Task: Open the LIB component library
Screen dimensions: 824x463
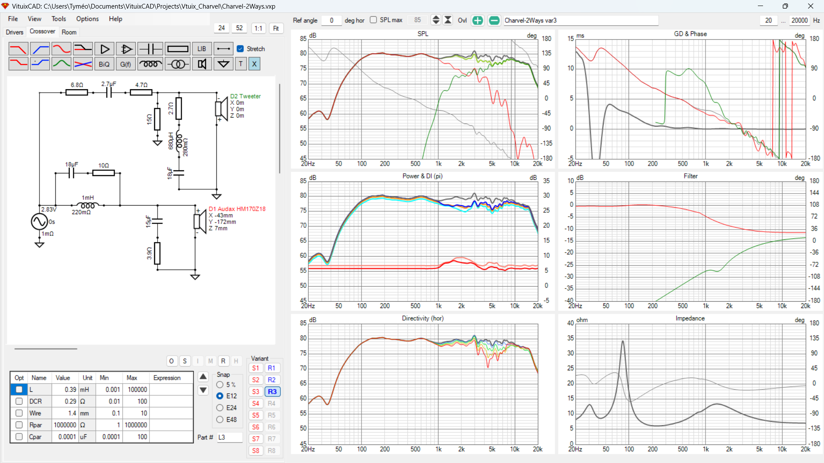Action: (202, 49)
